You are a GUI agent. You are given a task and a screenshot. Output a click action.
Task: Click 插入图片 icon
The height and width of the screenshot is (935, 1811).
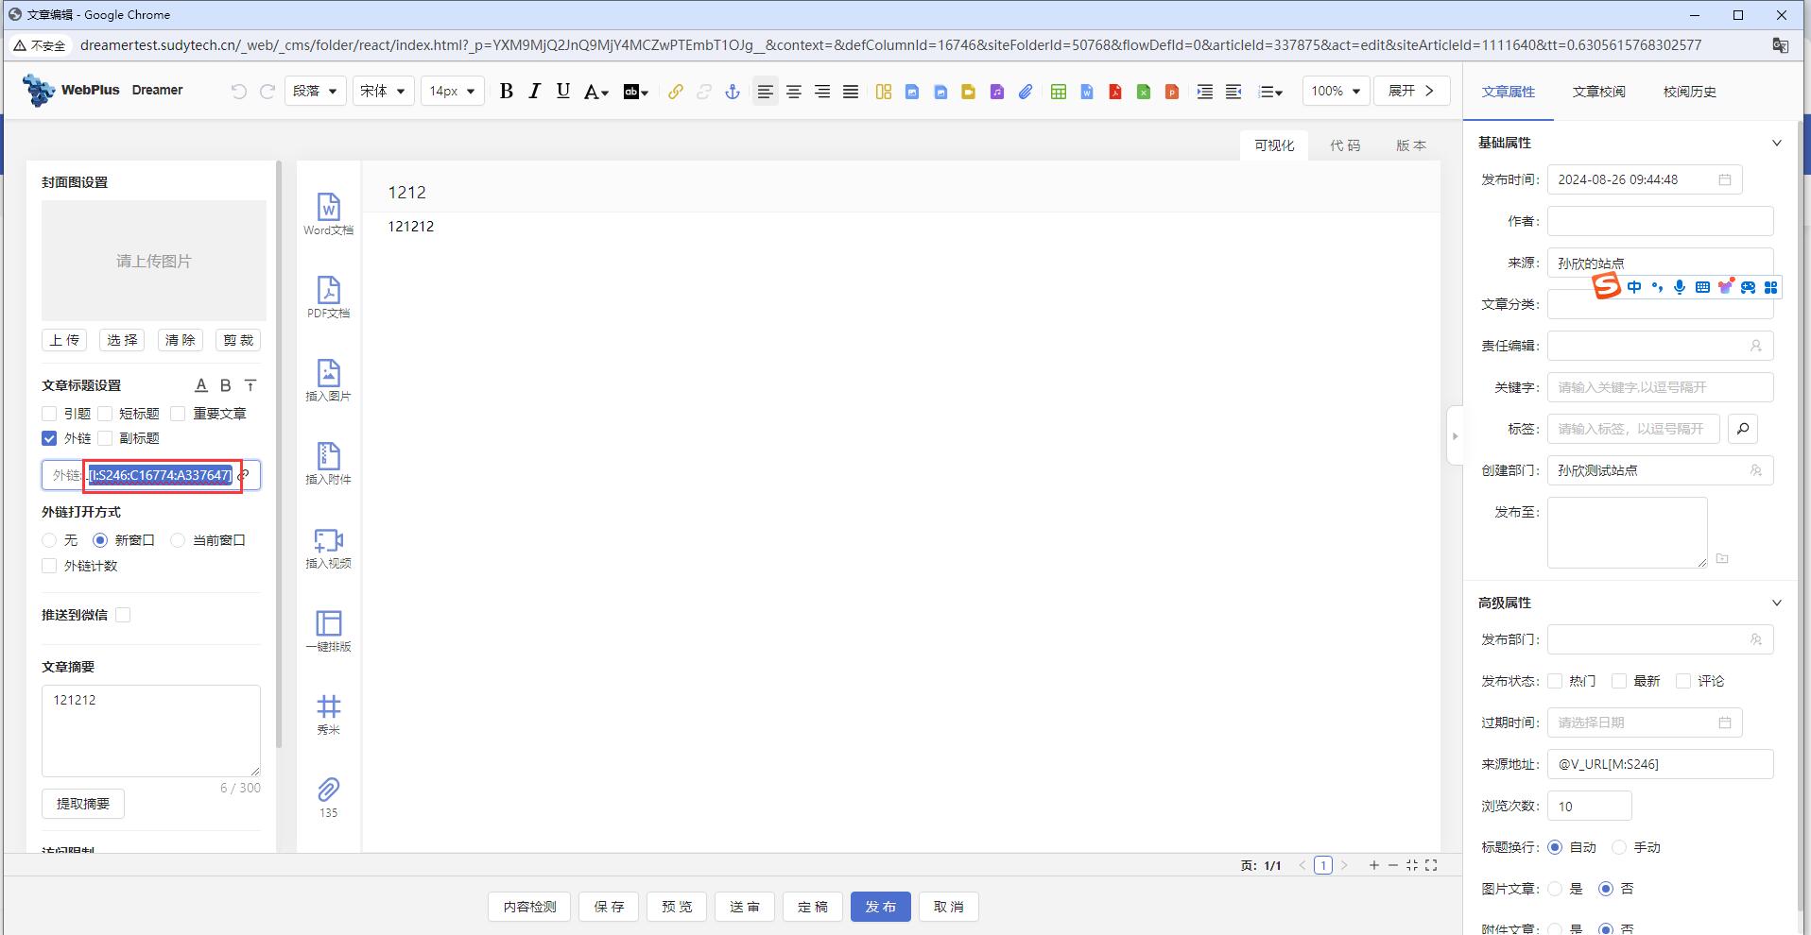pos(328,381)
